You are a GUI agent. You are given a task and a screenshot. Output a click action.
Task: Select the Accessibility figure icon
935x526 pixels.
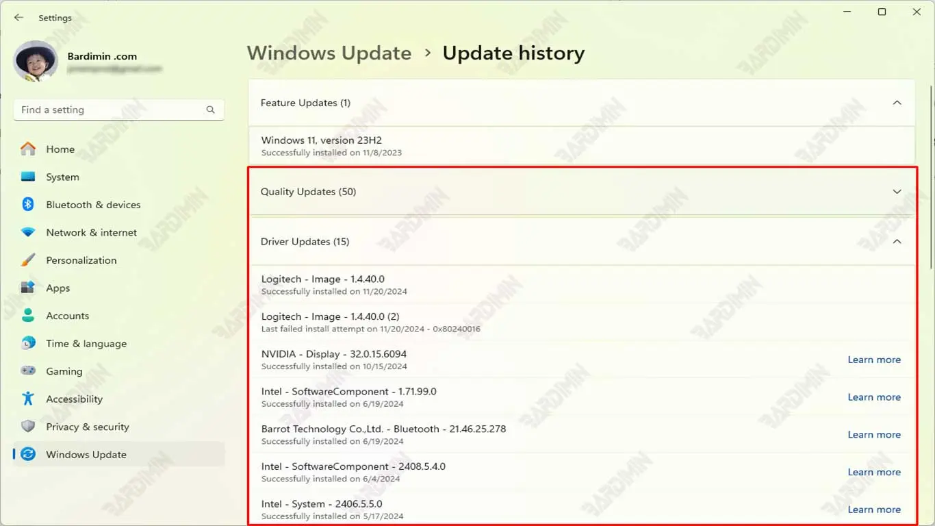tap(28, 399)
